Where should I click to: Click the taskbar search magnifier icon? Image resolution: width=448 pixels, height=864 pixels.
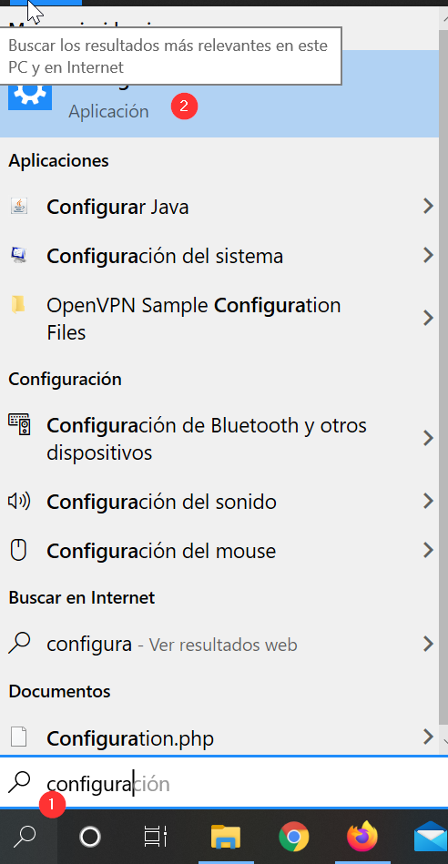(25, 838)
